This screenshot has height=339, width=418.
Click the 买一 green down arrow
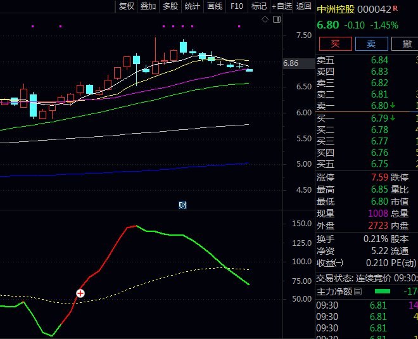point(393,118)
